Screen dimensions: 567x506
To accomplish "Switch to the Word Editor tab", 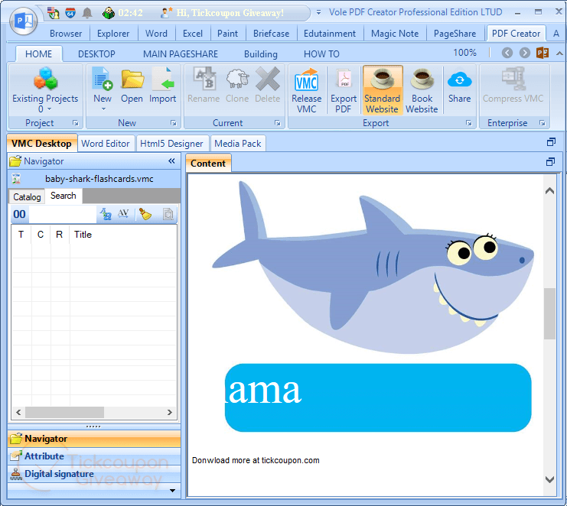I will click(x=106, y=144).
